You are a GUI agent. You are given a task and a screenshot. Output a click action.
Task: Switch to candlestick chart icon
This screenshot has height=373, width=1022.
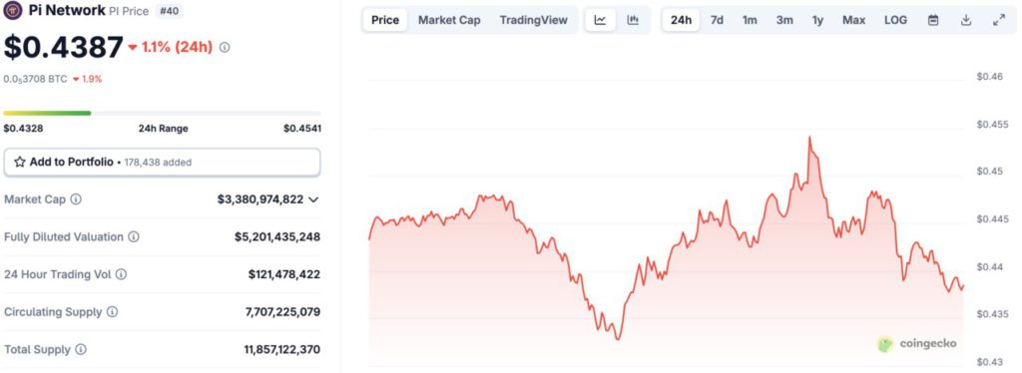(632, 20)
